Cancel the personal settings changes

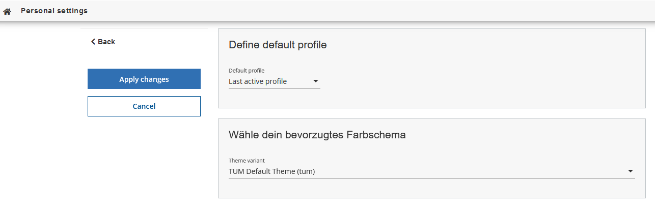point(144,106)
